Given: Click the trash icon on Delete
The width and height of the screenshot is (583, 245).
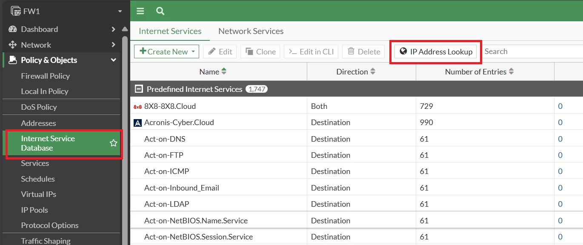Looking at the screenshot, I should click(x=351, y=51).
